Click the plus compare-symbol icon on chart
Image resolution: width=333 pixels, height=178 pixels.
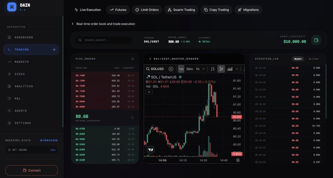click(171, 69)
